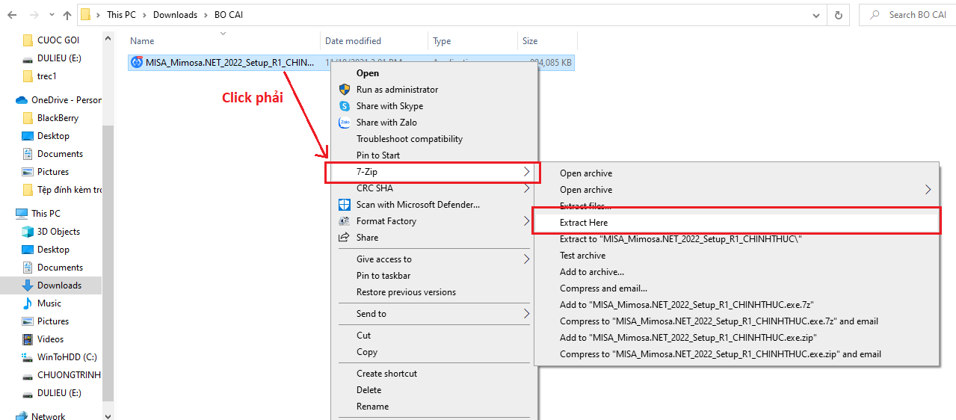This screenshot has width=956, height=420.
Task: Go forward using the right arrow button
Action: 33,15
